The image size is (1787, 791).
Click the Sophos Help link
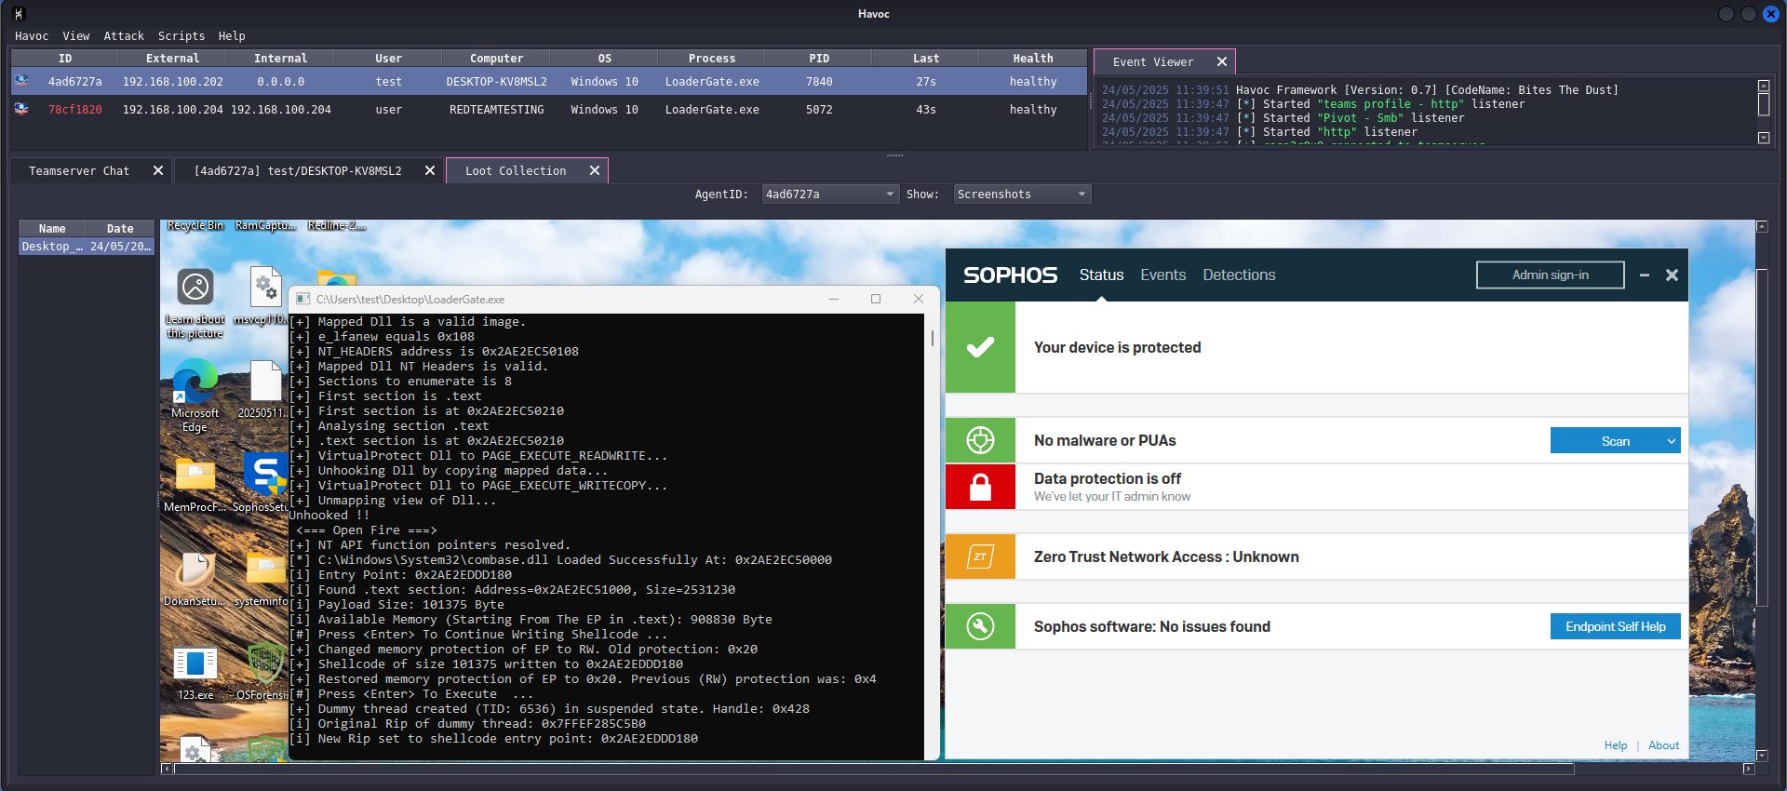(x=1615, y=745)
